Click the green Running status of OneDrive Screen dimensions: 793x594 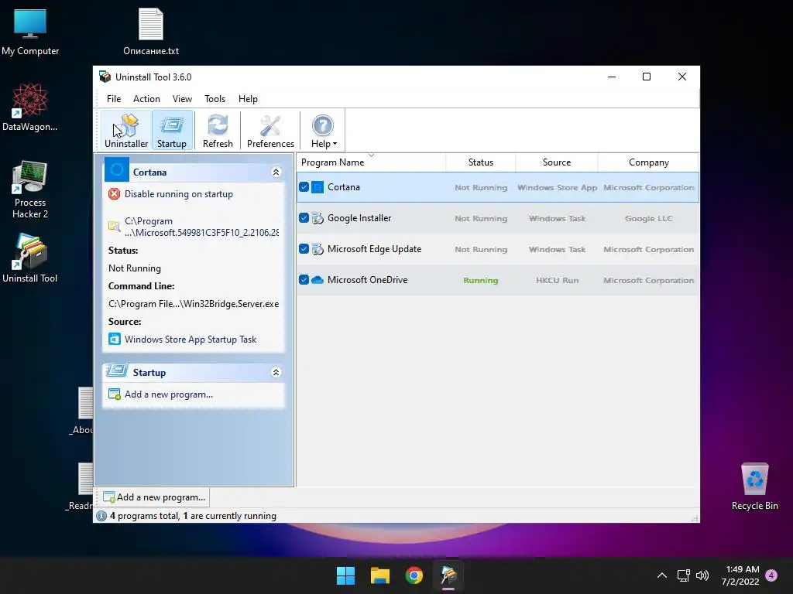(480, 280)
